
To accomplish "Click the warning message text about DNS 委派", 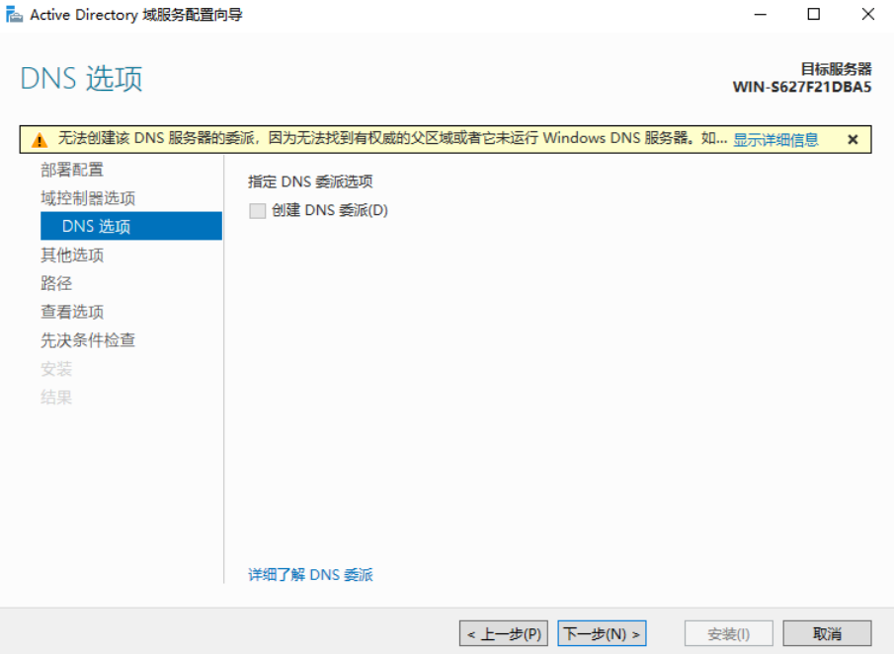I will [x=392, y=138].
